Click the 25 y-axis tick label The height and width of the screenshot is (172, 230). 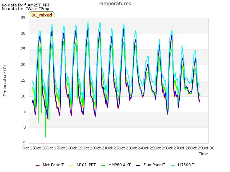pyautogui.click(x=23, y=49)
